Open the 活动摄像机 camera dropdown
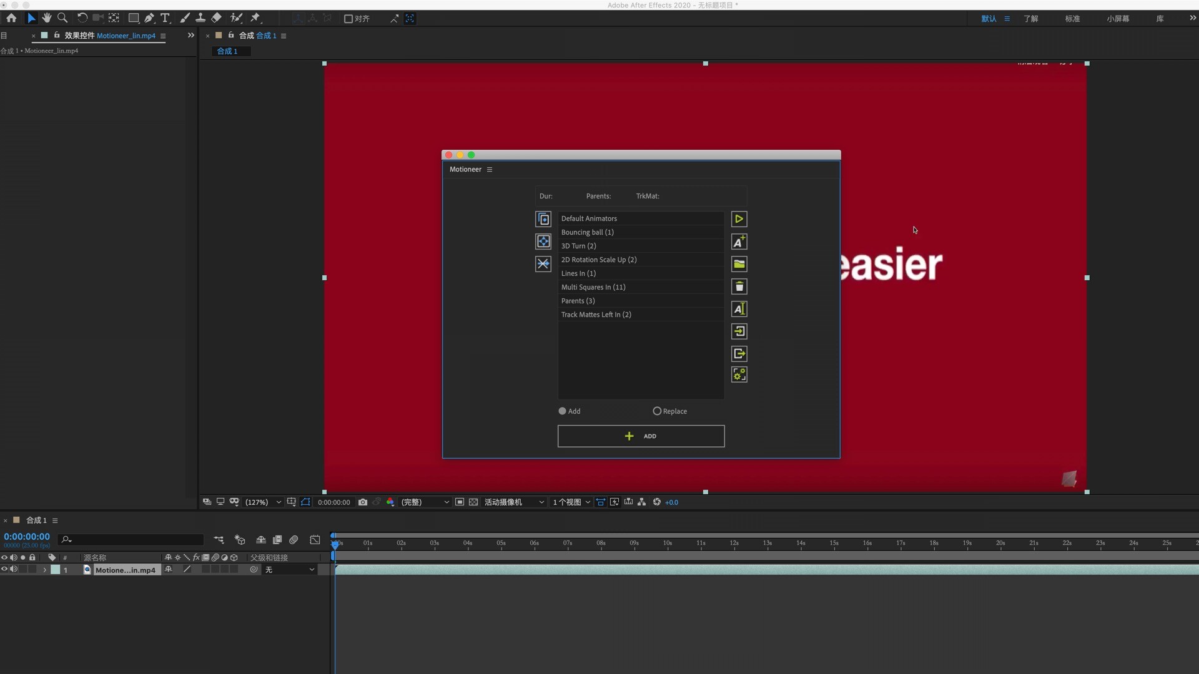Image resolution: width=1199 pixels, height=674 pixels. [514, 502]
